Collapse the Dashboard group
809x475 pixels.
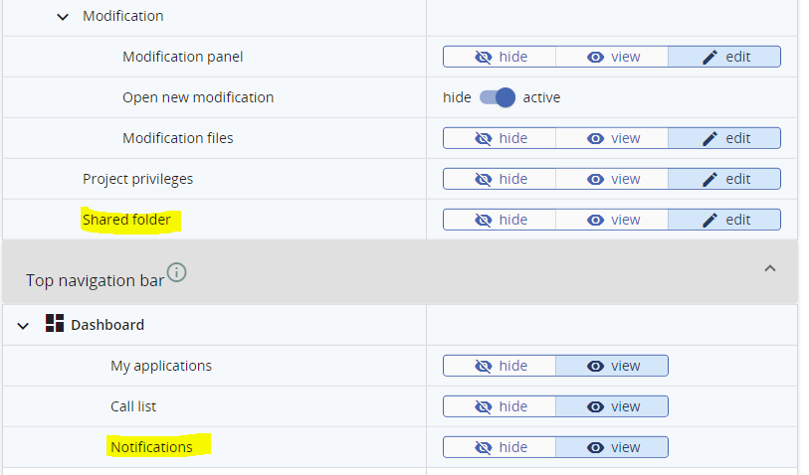tap(23, 325)
